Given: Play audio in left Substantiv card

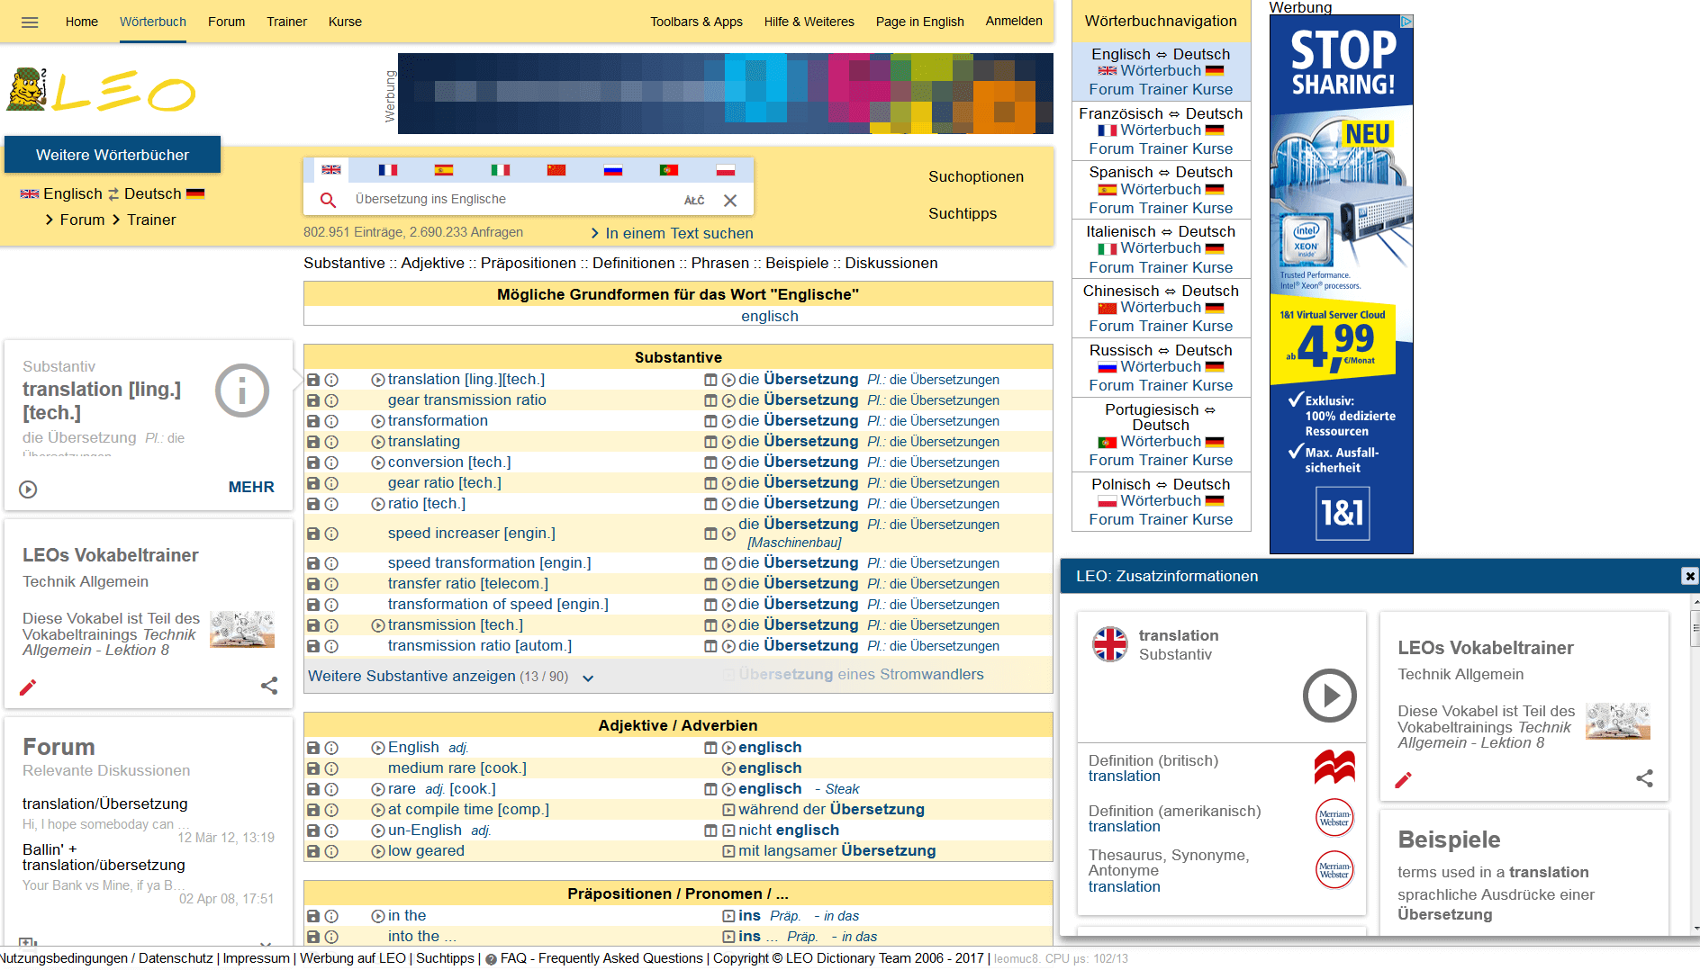Looking at the screenshot, I should 28,489.
